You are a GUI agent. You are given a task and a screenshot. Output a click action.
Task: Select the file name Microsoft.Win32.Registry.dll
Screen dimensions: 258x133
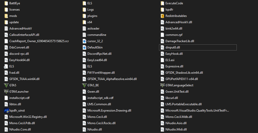click(x=28, y=117)
